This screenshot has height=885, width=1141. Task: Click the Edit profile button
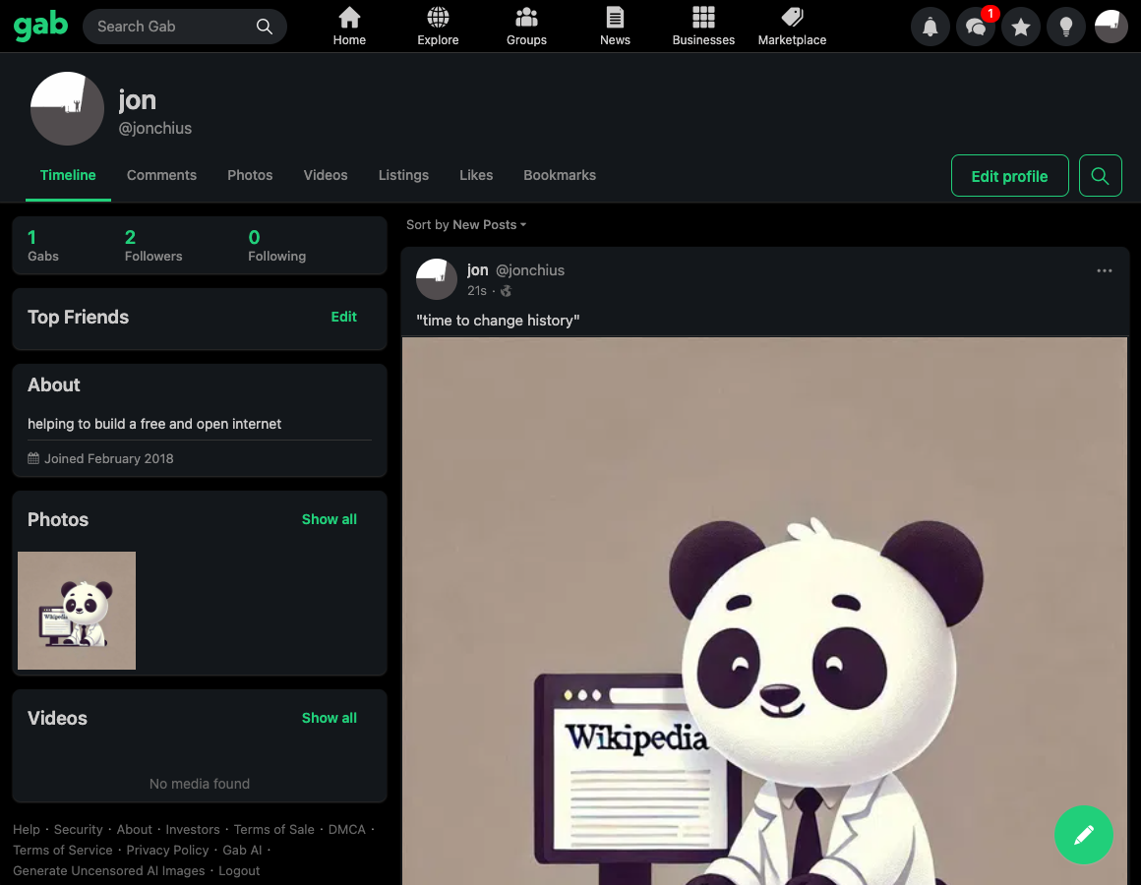point(1009,176)
